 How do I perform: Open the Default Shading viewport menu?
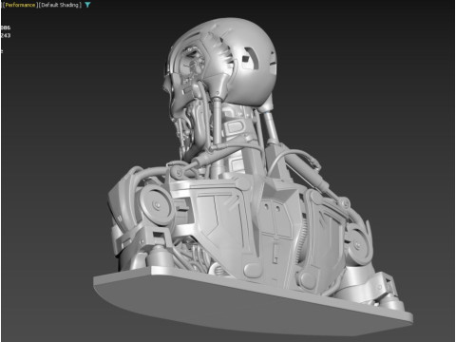[60, 5]
